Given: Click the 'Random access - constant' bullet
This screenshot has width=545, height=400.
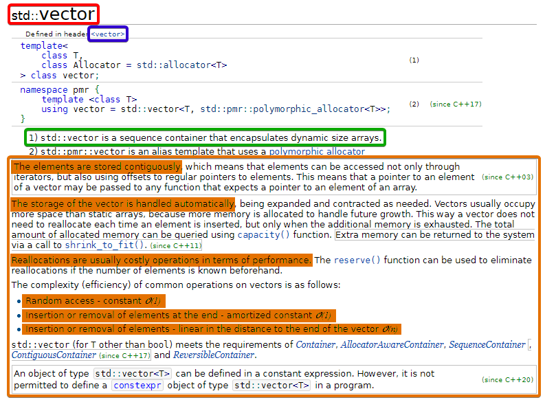Looking at the screenshot, I should [x=93, y=301].
